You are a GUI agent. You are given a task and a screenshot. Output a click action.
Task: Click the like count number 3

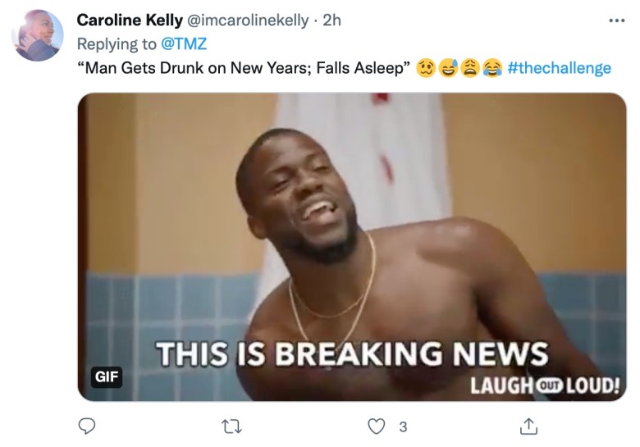click(402, 426)
